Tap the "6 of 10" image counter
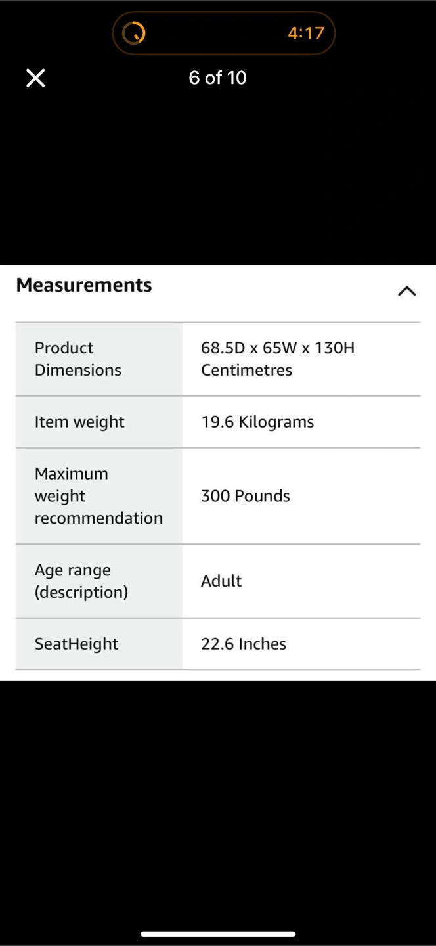 pyautogui.click(x=217, y=78)
